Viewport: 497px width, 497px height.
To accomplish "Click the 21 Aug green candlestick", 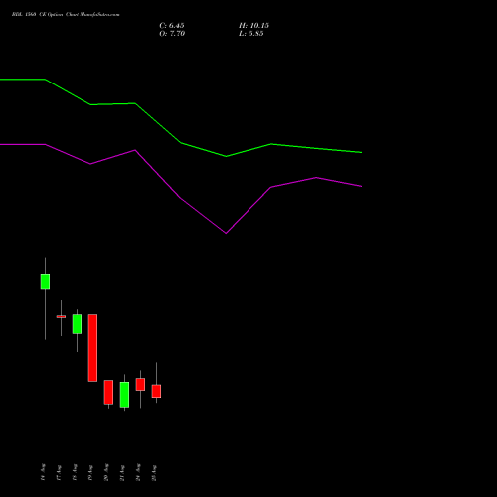I will (124, 395).
